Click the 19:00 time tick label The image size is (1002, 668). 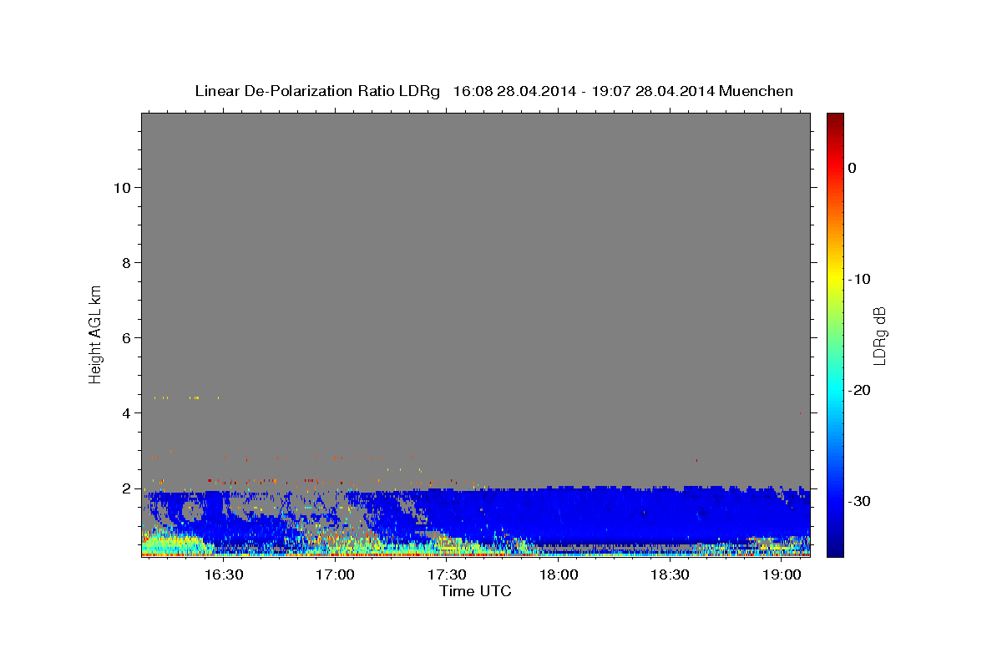pyautogui.click(x=781, y=574)
